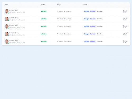Select the Product tag in the first row

pyautogui.click(x=93, y=11)
